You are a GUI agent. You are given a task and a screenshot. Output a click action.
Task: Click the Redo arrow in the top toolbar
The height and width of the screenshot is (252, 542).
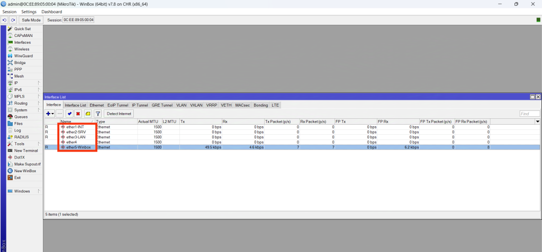[13, 20]
